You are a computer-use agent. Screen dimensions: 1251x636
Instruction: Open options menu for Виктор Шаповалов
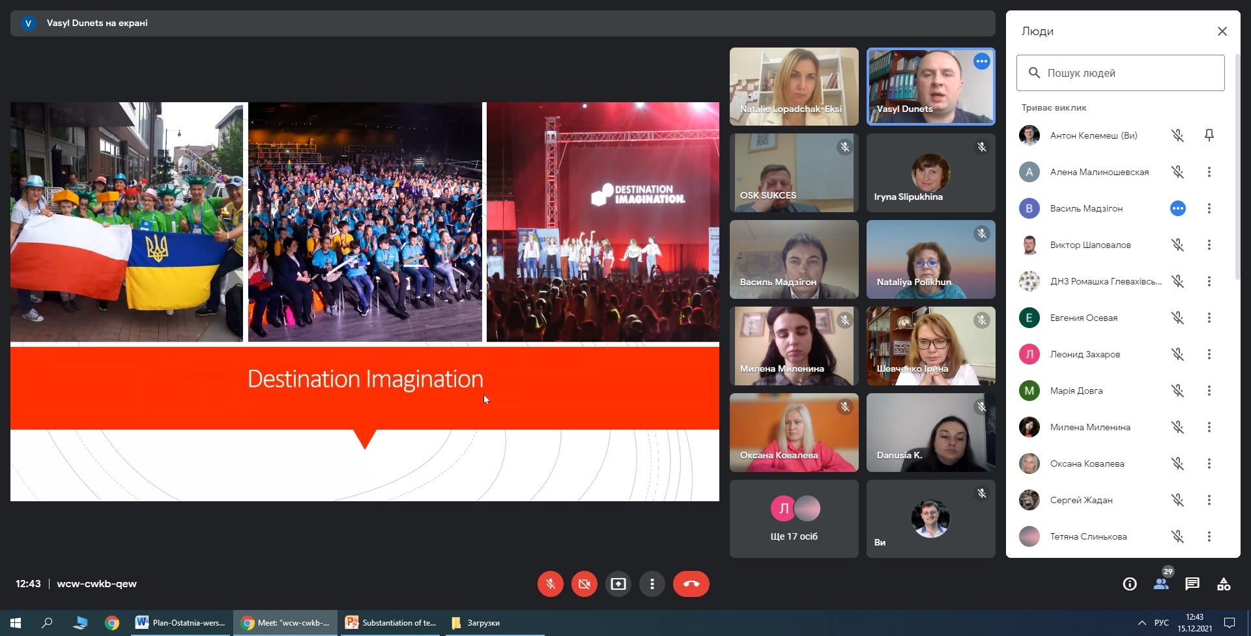(x=1209, y=245)
